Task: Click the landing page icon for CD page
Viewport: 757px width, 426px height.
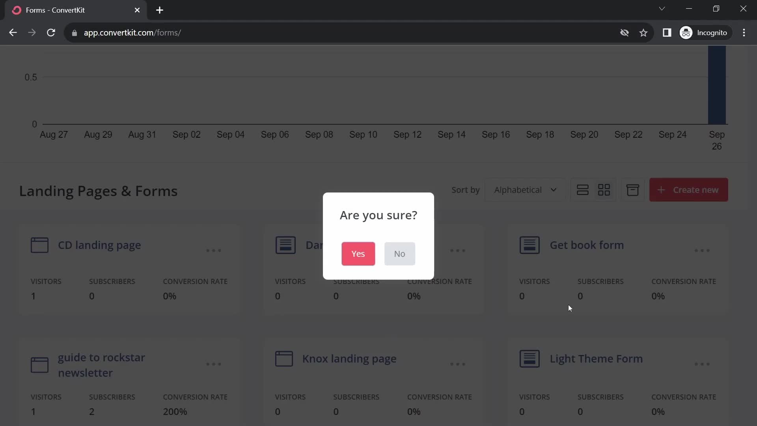Action: click(39, 245)
